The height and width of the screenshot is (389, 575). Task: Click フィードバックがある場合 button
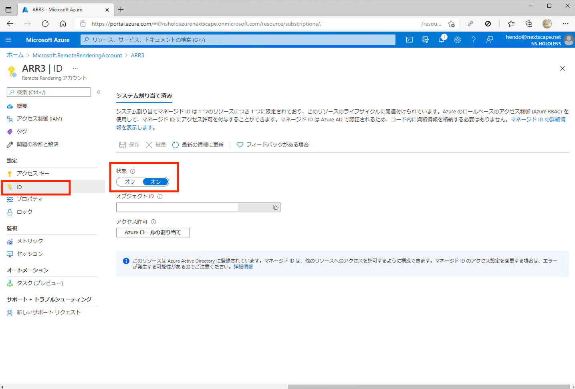[272, 145]
